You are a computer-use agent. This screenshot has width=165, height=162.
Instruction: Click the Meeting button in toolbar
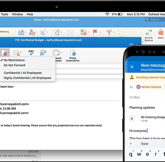(x=5, y=32)
